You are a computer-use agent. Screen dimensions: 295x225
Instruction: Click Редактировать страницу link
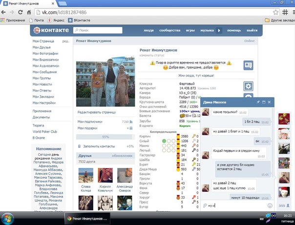coord(97,112)
